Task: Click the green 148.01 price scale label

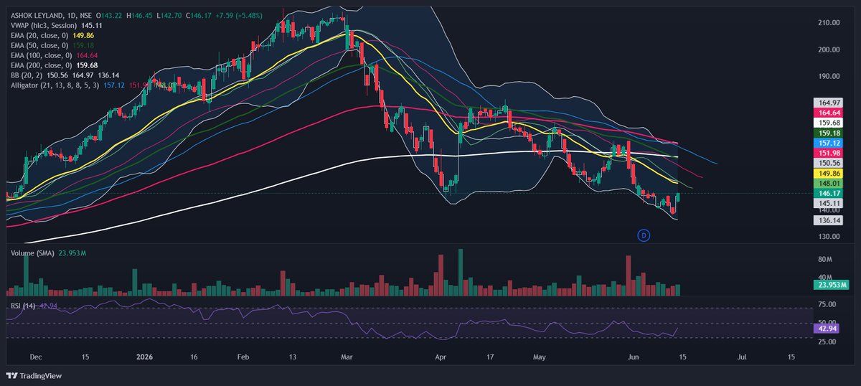Action: click(829, 183)
